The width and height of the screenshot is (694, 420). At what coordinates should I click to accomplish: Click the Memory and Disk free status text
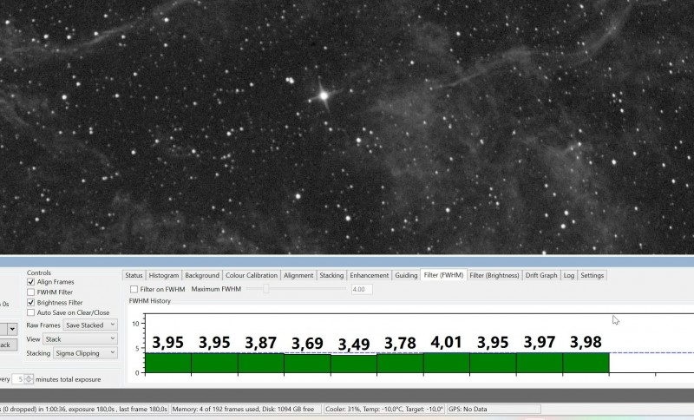244,409
